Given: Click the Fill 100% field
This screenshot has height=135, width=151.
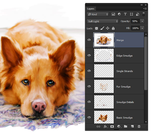Looking at the screenshot, I should pyautogui.click(x=135, y=28).
